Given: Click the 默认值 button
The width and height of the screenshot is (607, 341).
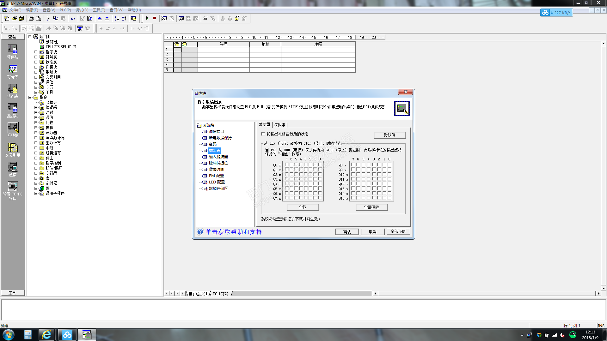Looking at the screenshot, I should pyautogui.click(x=389, y=135).
